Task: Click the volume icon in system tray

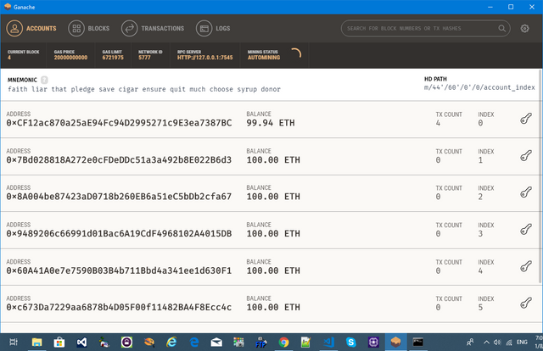Action: pos(497,343)
